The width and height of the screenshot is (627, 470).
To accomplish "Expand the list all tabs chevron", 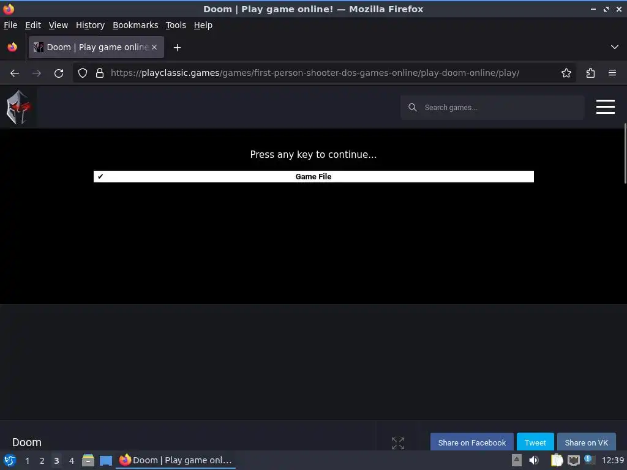I will (615, 47).
